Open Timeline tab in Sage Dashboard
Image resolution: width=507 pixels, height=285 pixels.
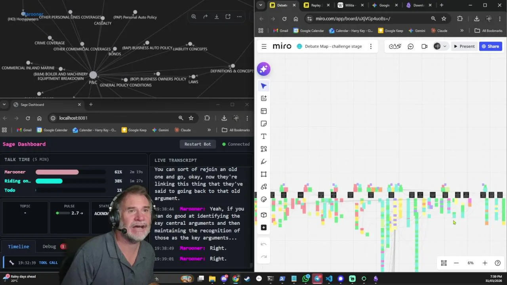point(19,246)
